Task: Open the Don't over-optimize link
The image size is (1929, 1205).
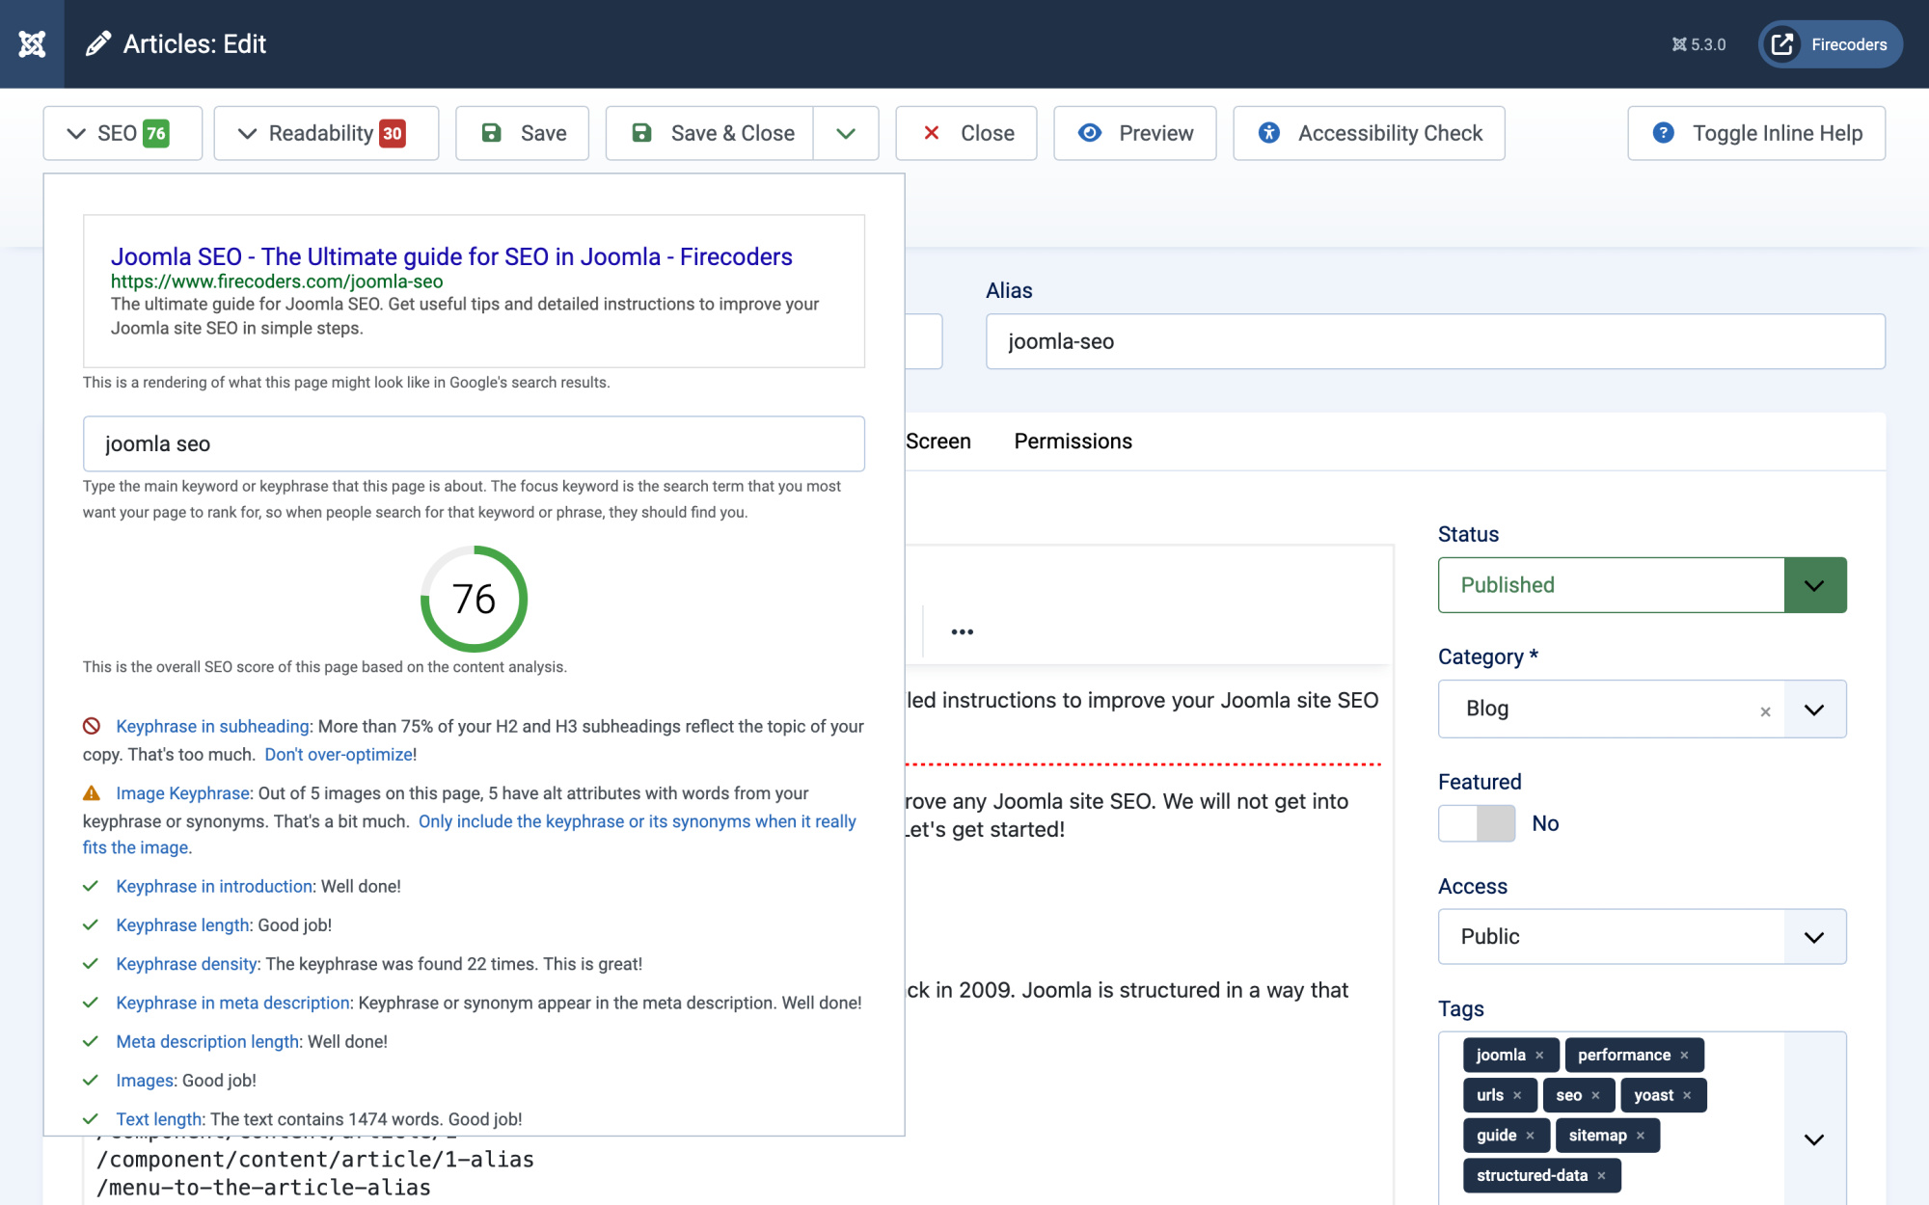Action: pos(339,754)
